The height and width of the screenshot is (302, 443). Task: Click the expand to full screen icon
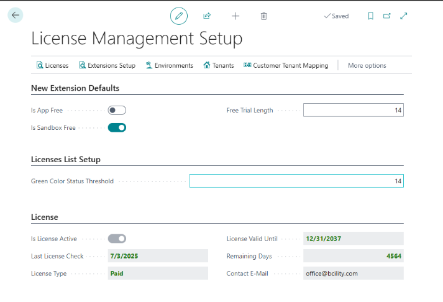pos(404,16)
